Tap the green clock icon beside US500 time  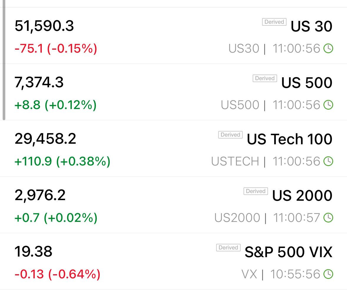328,105
